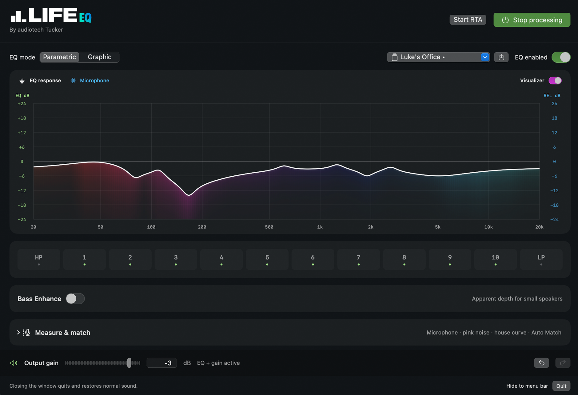This screenshot has width=578, height=395.
Task: Select EQ band 7
Action: point(358,260)
